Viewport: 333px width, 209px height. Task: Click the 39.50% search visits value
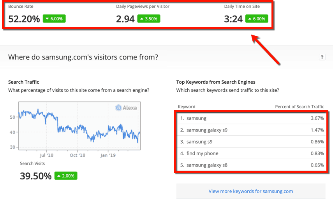pos(36,176)
